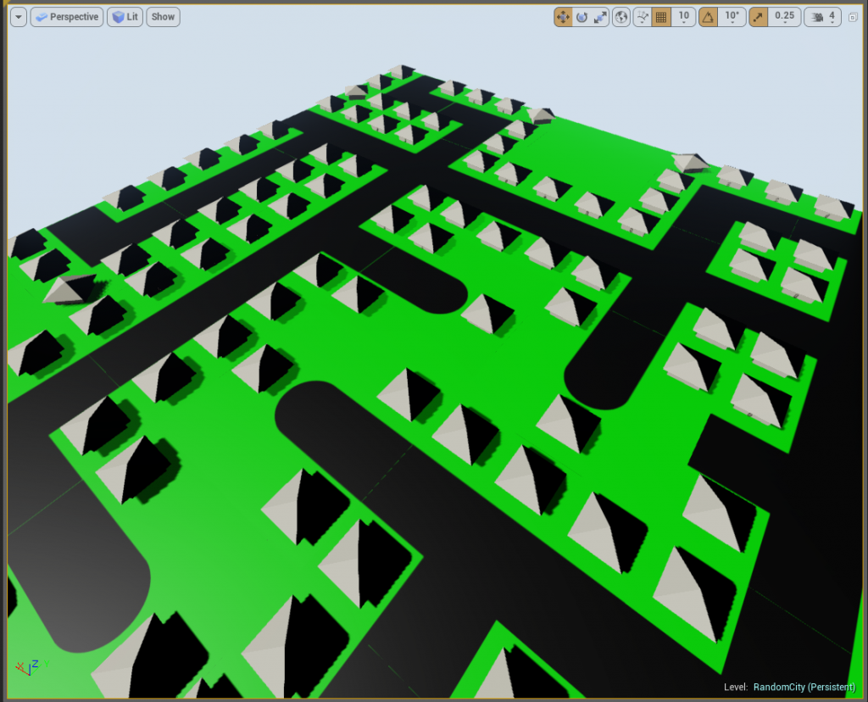The width and height of the screenshot is (868, 702).
Task: Open the Show menu
Action: tap(162, 16)
